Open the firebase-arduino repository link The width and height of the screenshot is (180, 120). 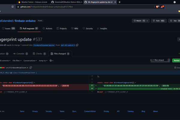(25, 21)
